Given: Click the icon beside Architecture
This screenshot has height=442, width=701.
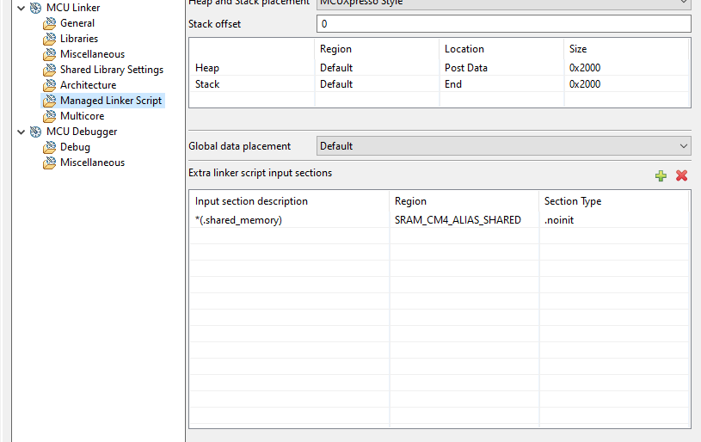Looking at the screenshot, I should pos(50,85).
